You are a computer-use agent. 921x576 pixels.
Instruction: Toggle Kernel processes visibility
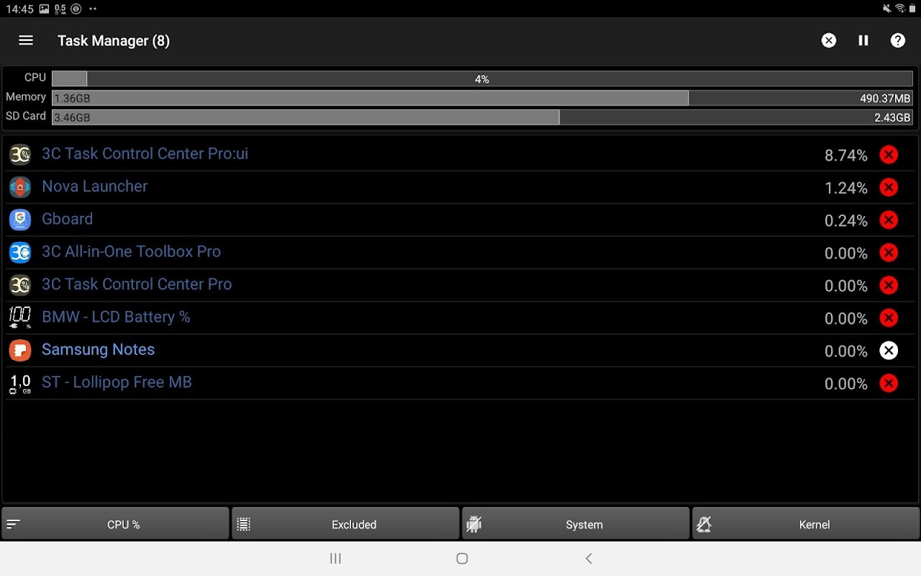click(806, 524)
